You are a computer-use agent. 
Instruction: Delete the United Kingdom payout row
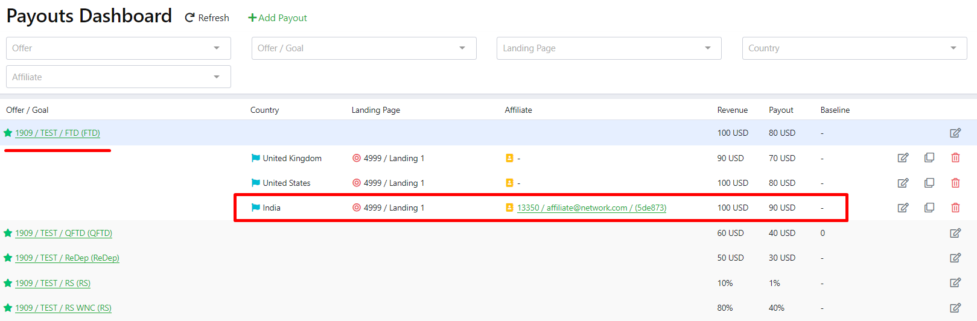click(x=955, y=158)
